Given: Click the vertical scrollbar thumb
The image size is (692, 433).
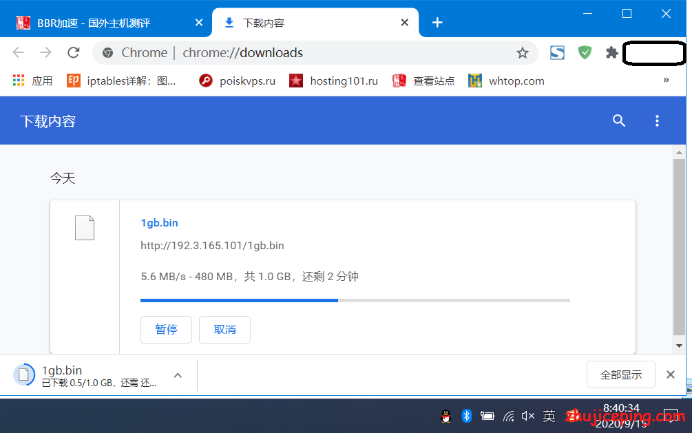Looking at the screenshot, I should (679, 248).
